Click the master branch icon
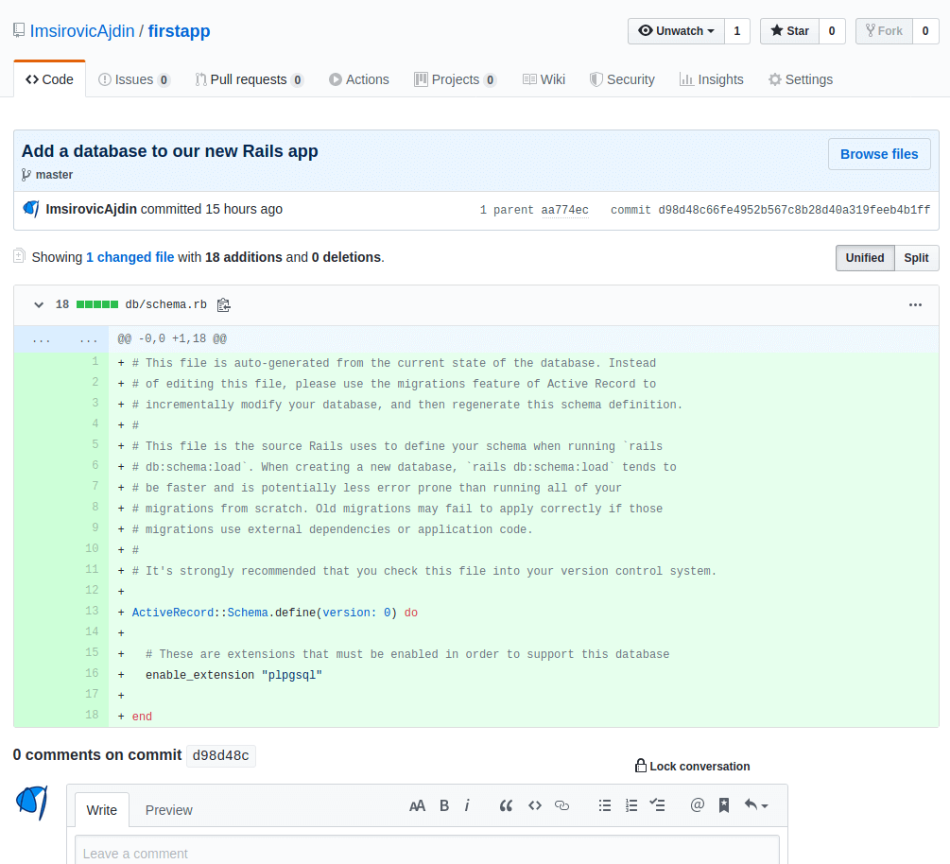 tap(26, 175)
